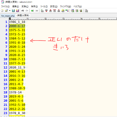Click the text 1978-14
The width and height of the screenshot is (117, 117).
tap(15, 92)
